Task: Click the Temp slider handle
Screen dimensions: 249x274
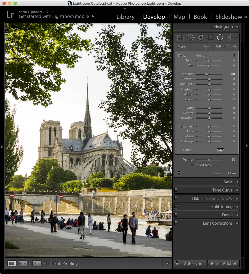Action: coord(209,61)
